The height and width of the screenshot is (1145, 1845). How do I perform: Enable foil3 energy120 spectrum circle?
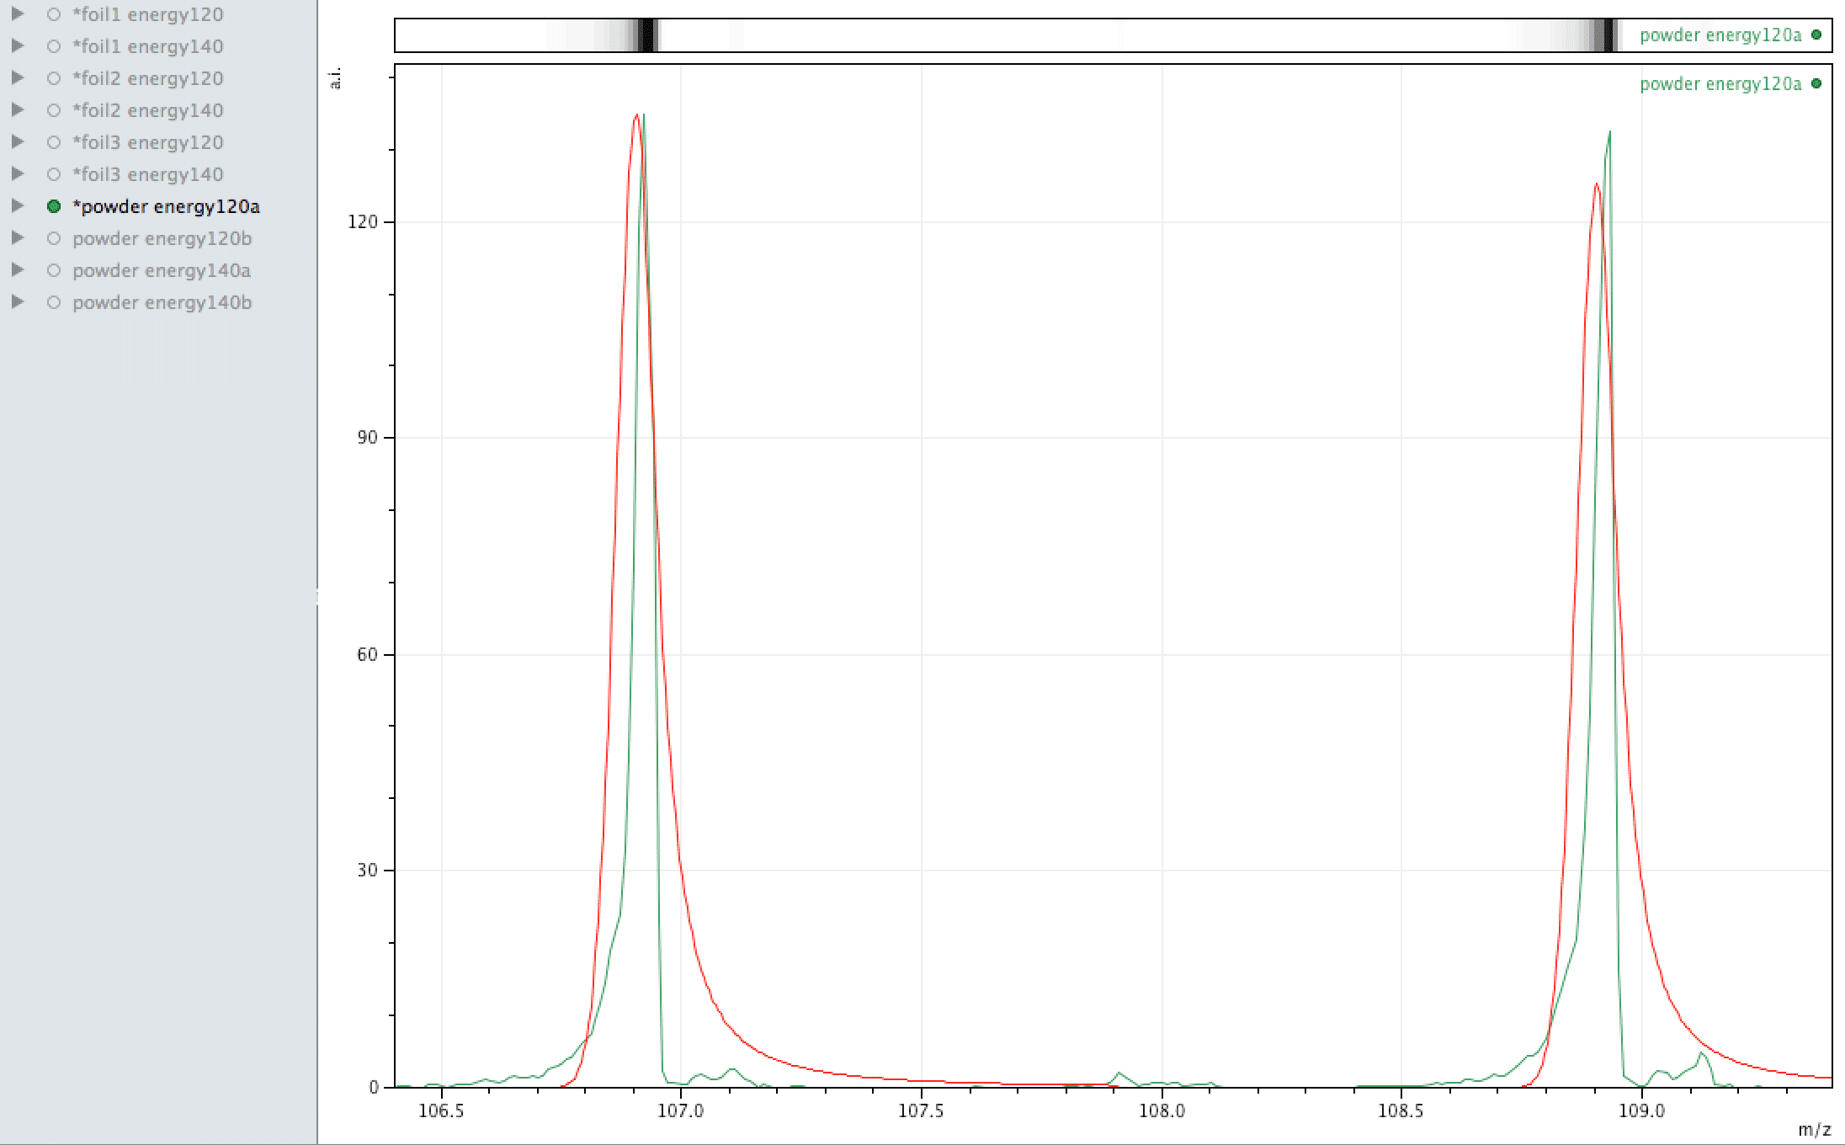point(54,142)
